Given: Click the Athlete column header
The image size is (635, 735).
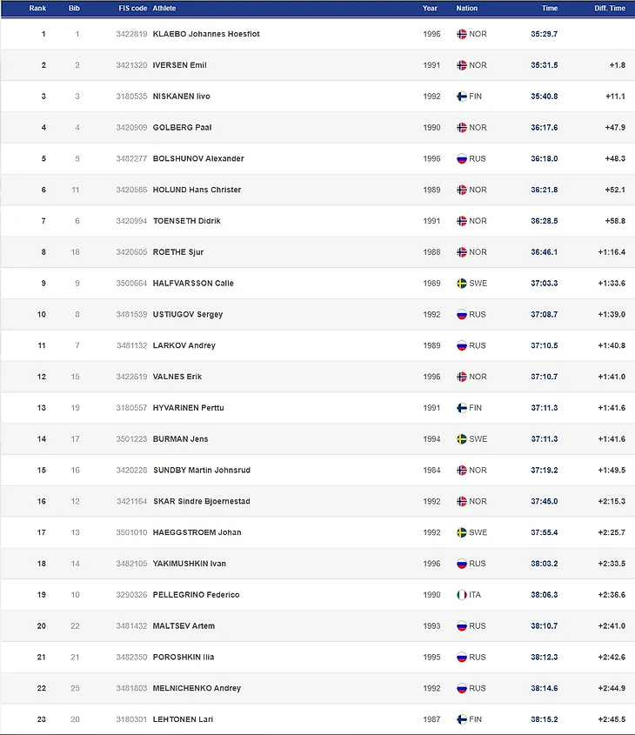Looking at the screenshot, I should pyautogui.click(x=164, y=8).
